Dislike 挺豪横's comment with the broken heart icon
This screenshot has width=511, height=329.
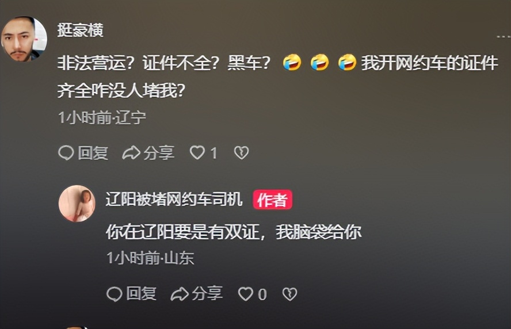(242, 152)
